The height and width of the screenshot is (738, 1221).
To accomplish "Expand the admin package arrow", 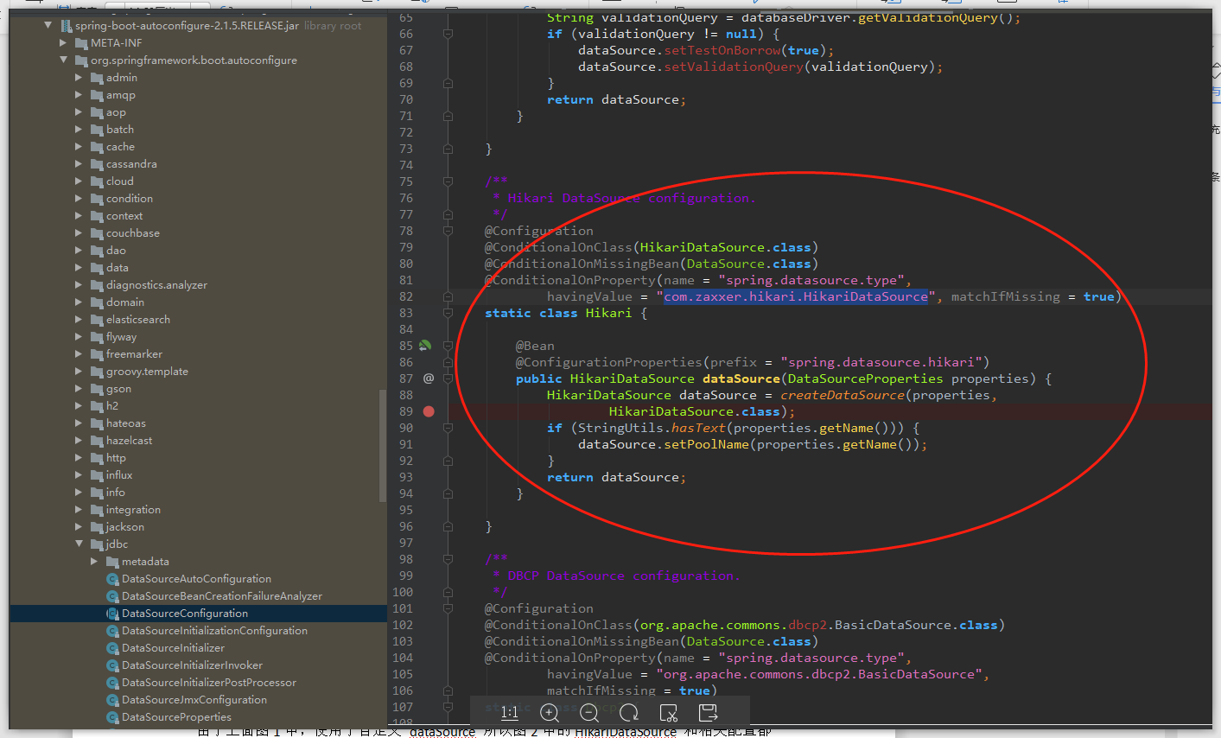I will pos(79,78).
